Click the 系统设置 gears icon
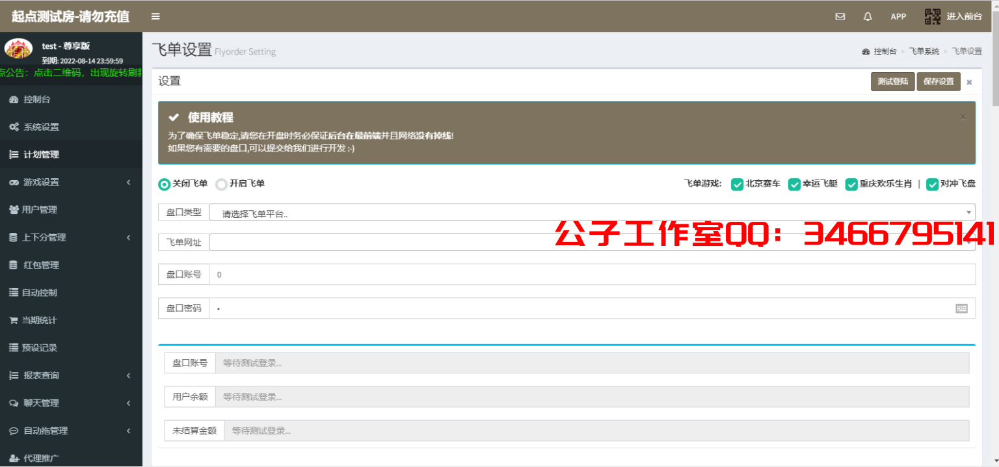Viewport: 999px width, 467px height. 14,127
